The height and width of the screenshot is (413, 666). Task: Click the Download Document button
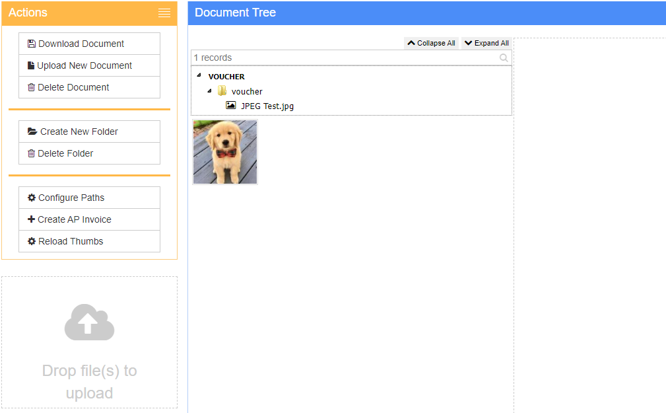pos(89,44)
